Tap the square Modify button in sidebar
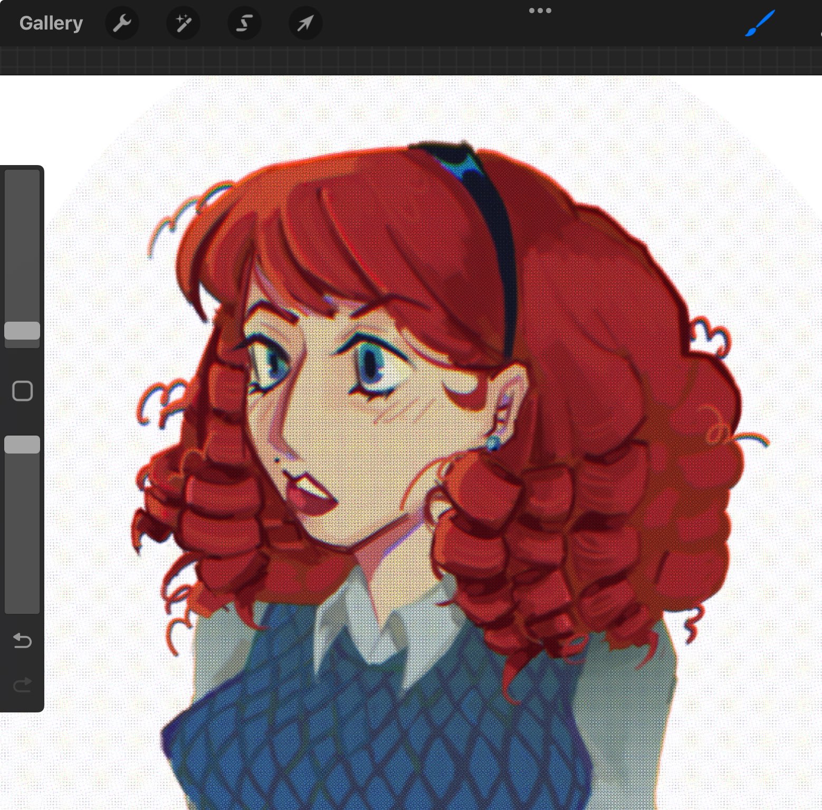 click(x=22, y=391)
